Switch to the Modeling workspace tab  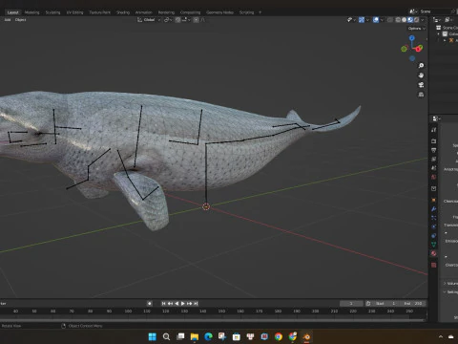pyautogui.click(x=31, y=12)
